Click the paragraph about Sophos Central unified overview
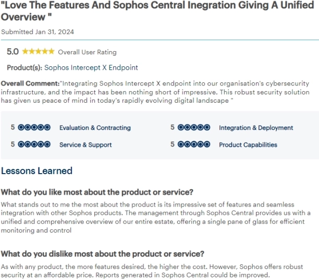The height and width of the screenshot is (280, 319). click(x=156, y=217)
